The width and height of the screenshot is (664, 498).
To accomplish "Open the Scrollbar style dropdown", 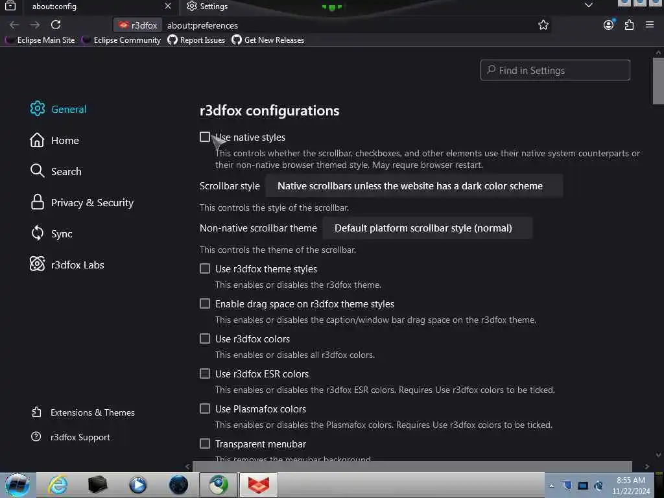I will [x=414, y=186].
